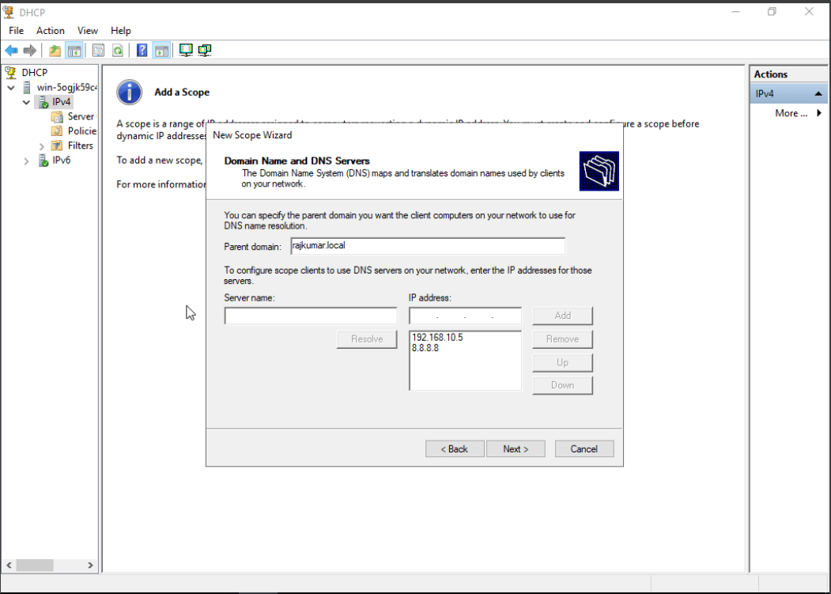Open the Action menu

(x=51, y=31)
